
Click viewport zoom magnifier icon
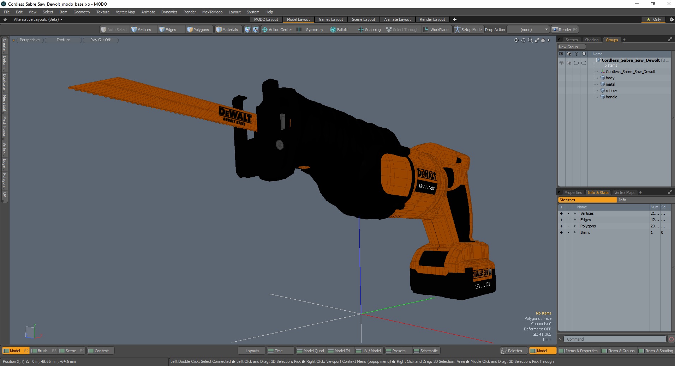tap(530, 40)
